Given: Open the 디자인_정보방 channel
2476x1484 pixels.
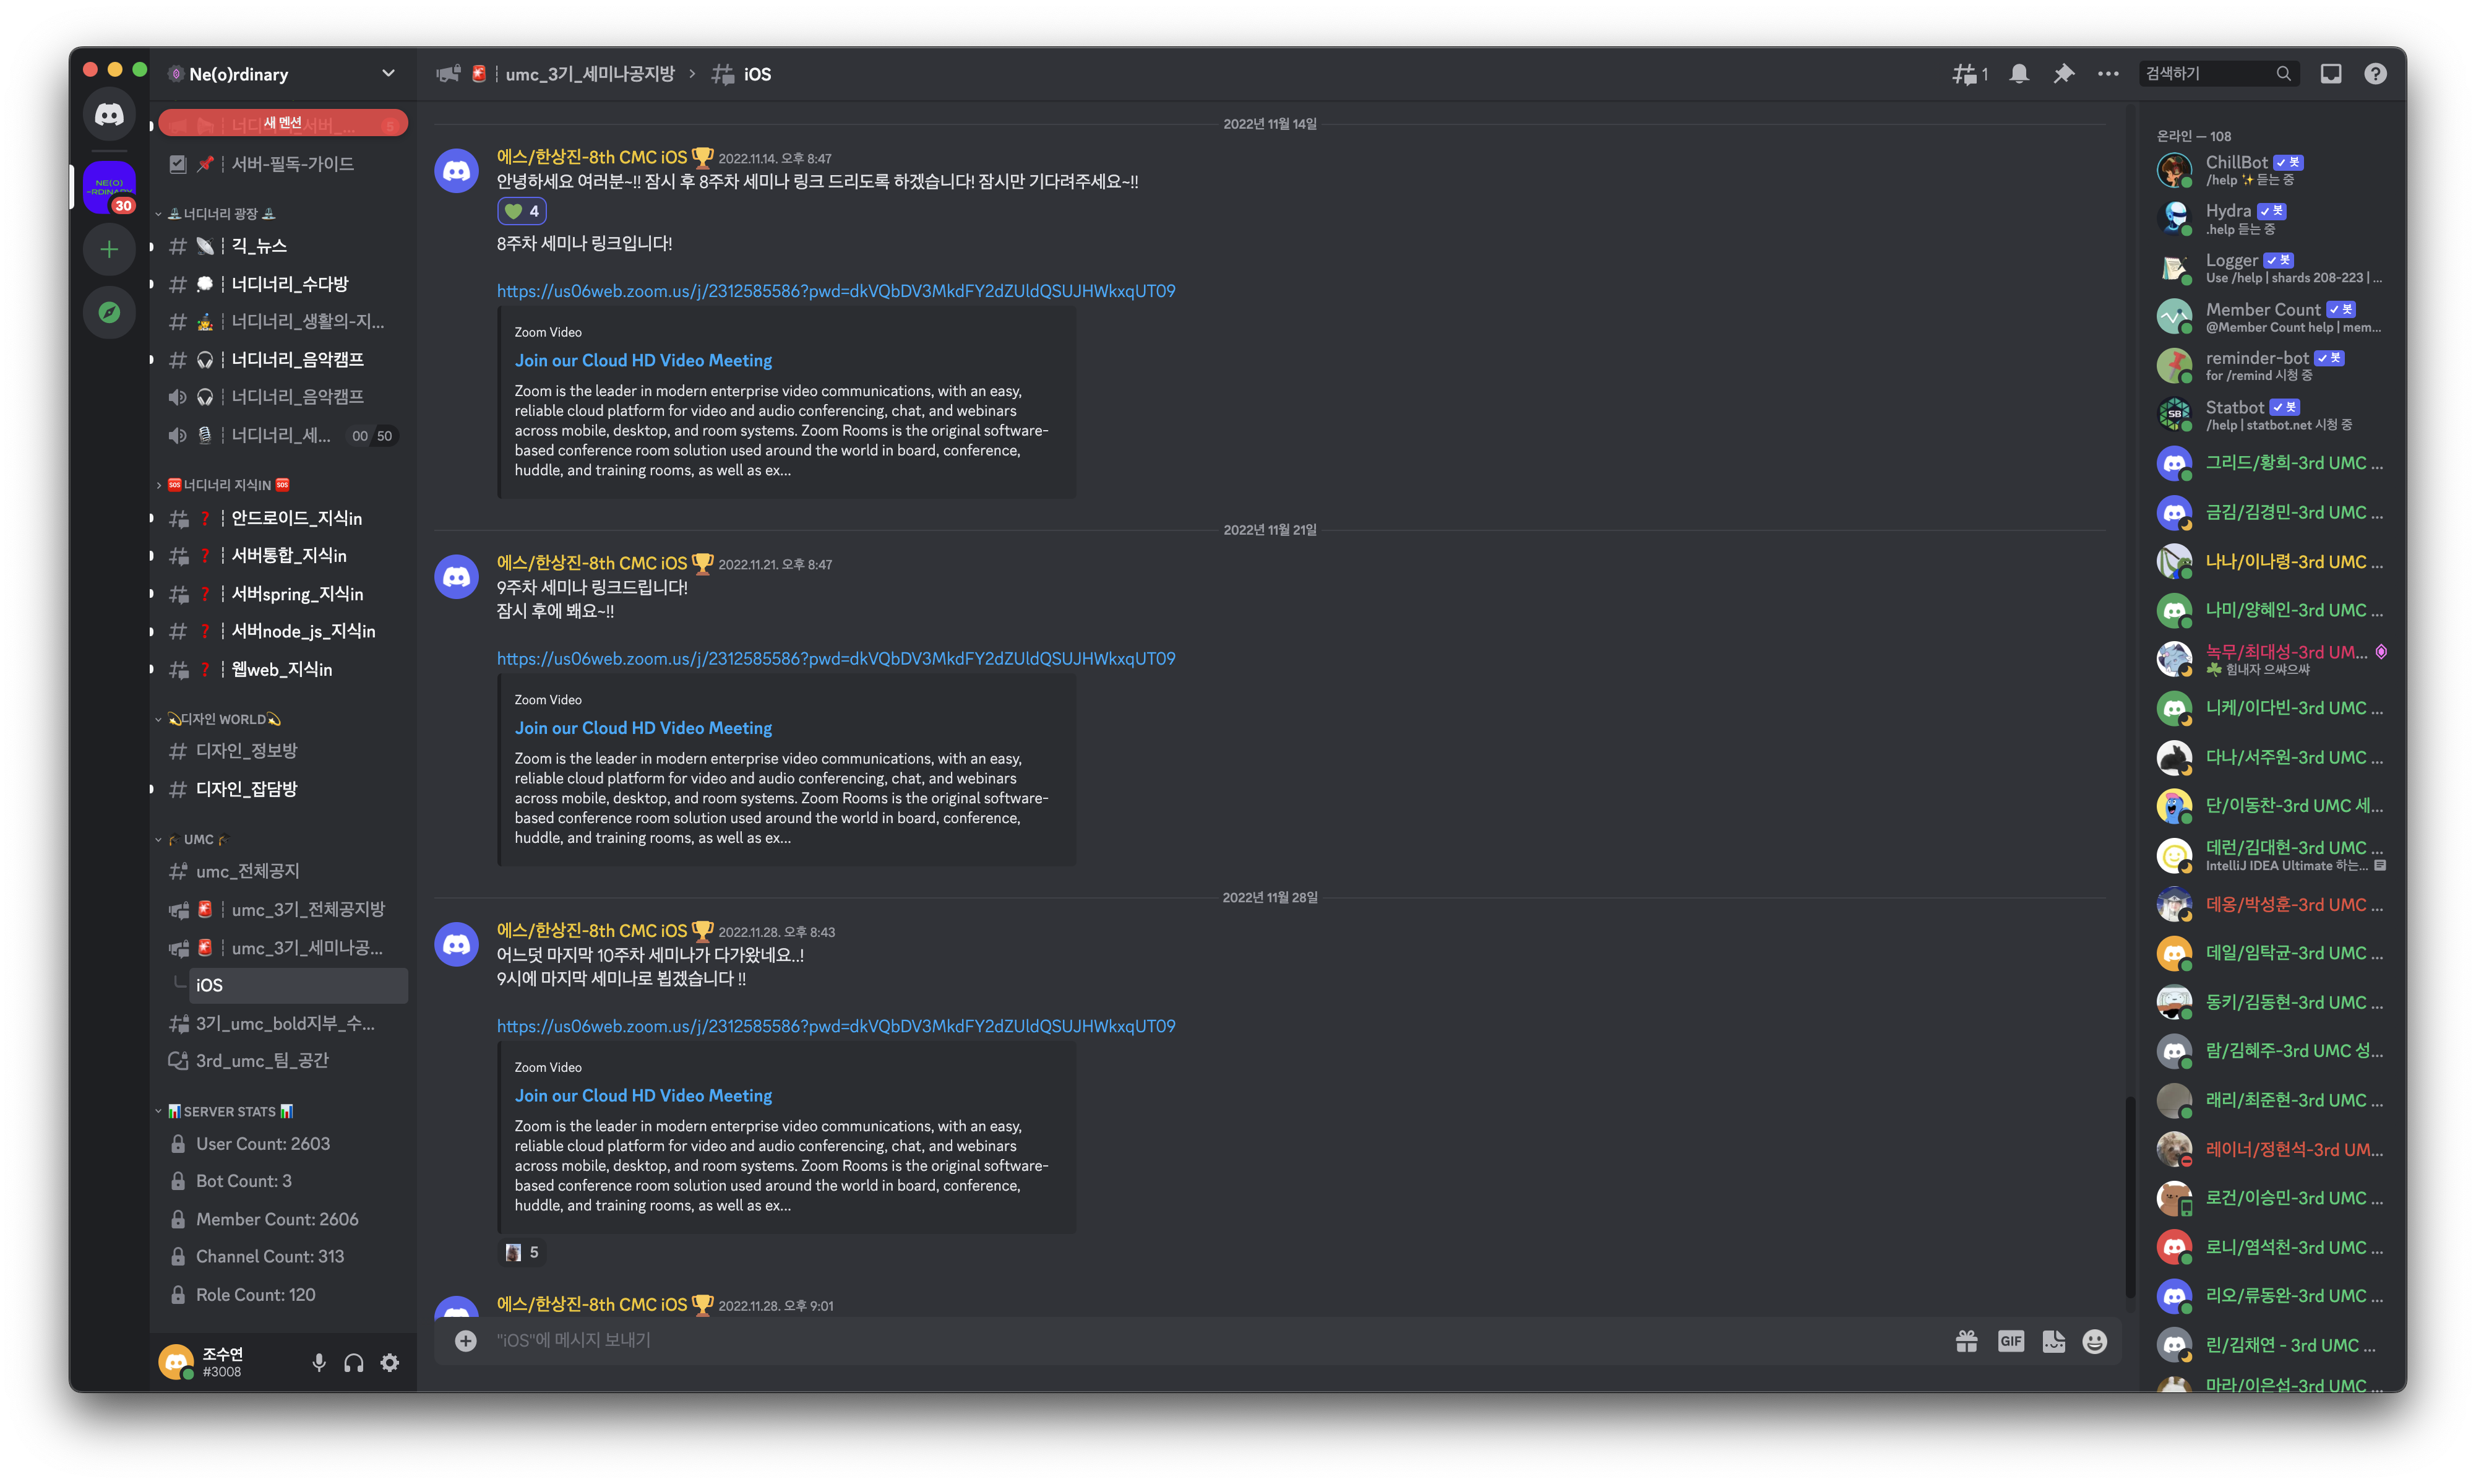Looking at the screenshot, I should pyautogui.click(x=246, y=750).
